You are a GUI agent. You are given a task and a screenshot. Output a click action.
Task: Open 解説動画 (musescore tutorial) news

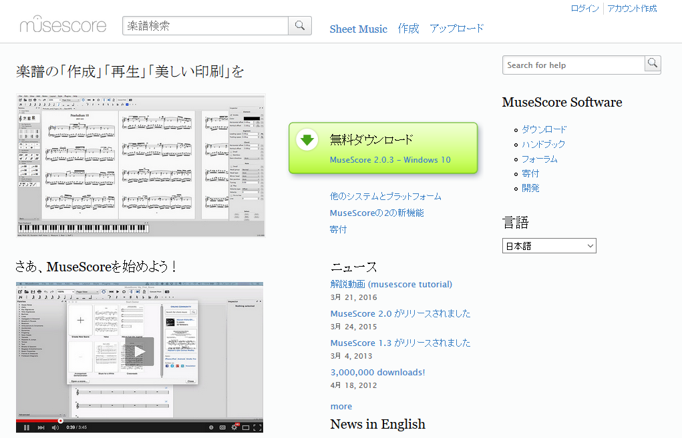(391, 284)
